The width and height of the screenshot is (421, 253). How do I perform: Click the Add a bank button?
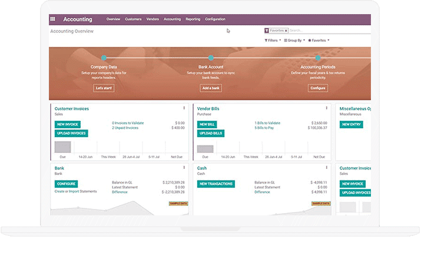211,88
